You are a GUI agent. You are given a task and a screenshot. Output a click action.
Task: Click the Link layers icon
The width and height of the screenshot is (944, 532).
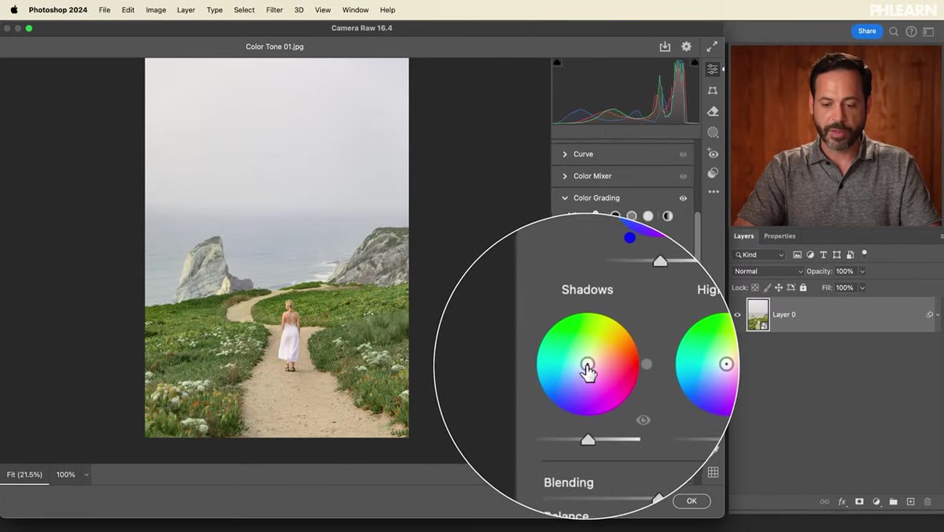click(x=824, y=501)
